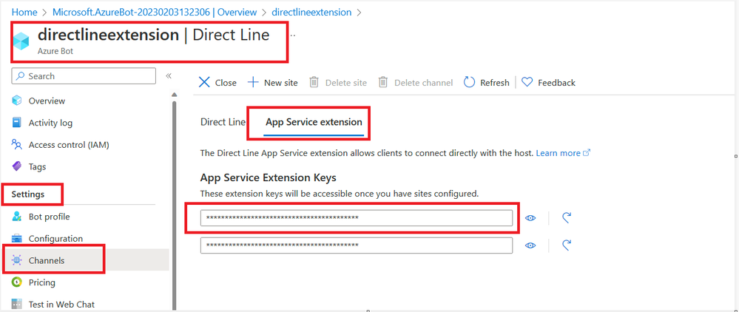The width and height of the screenshot is (739, 312).
Task: Select the App Service extension tab
Action: tap(314, 122)
